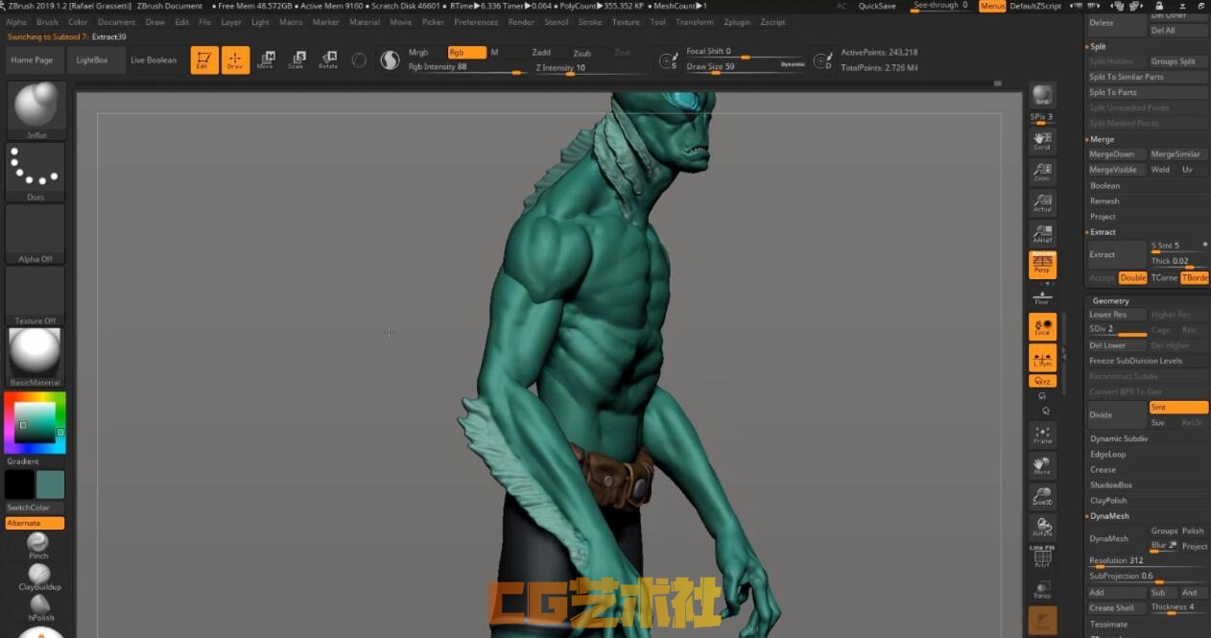Click the Create Shell button

pyautogui.click(x=1116, y=608)
